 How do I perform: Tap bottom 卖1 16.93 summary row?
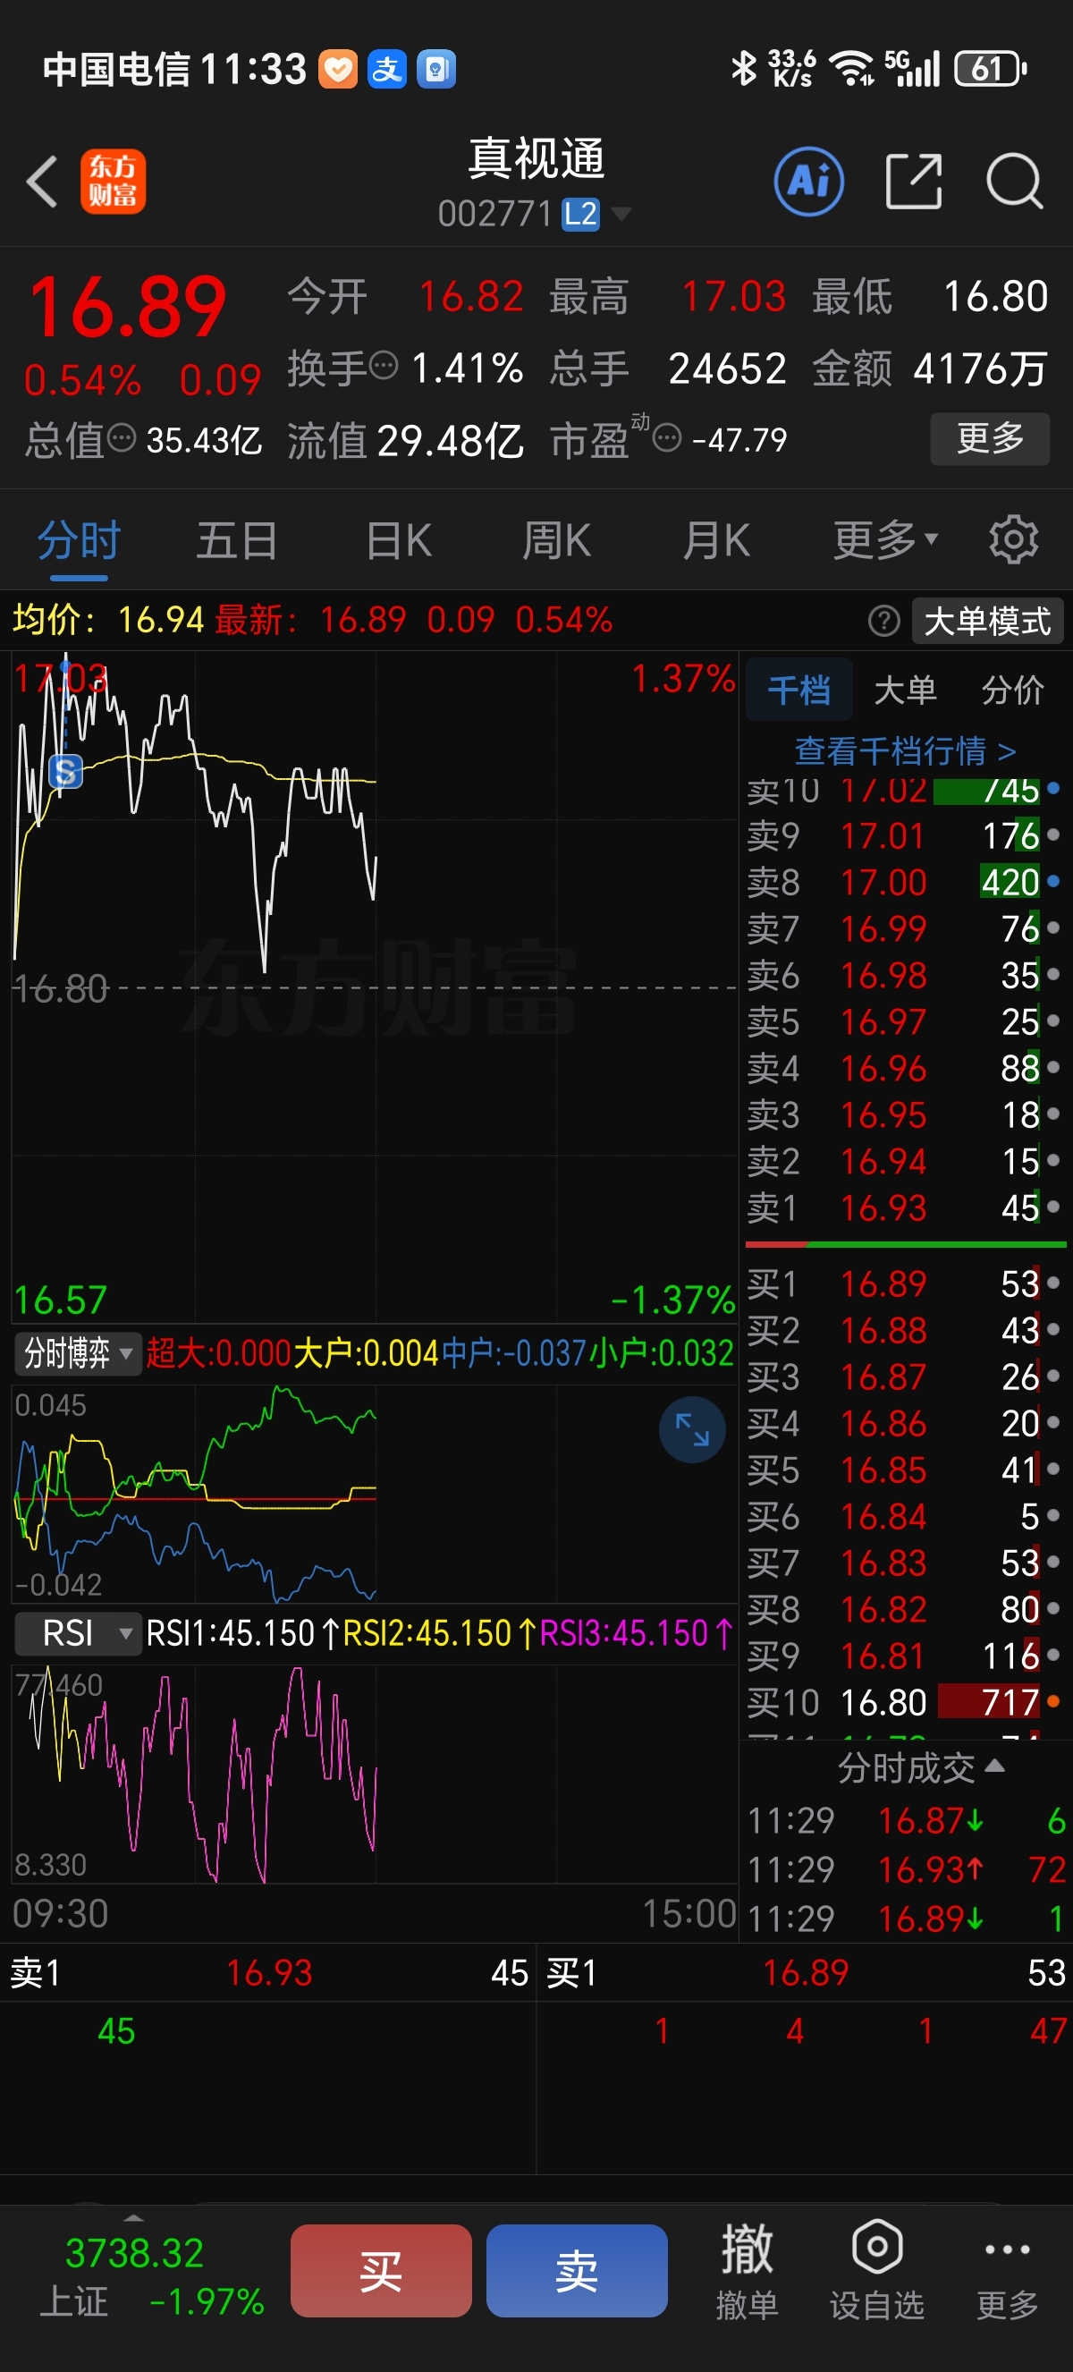tap(267, 1972)
